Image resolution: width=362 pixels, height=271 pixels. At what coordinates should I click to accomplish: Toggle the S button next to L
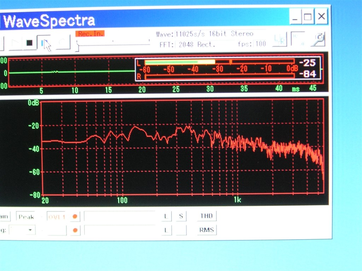(x=181, y=216)
